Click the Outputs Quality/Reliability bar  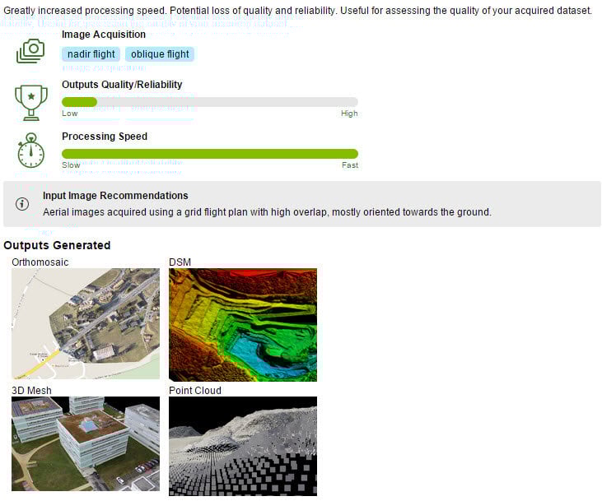[x=209, y=102]
